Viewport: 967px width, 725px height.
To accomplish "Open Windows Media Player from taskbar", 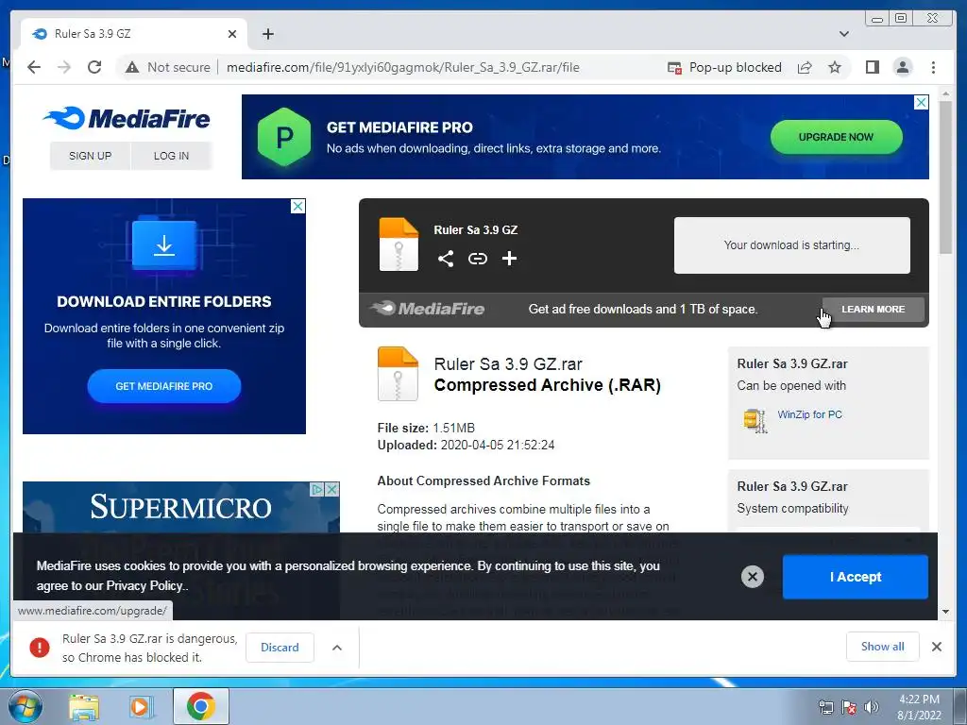I will coord(141,707).
